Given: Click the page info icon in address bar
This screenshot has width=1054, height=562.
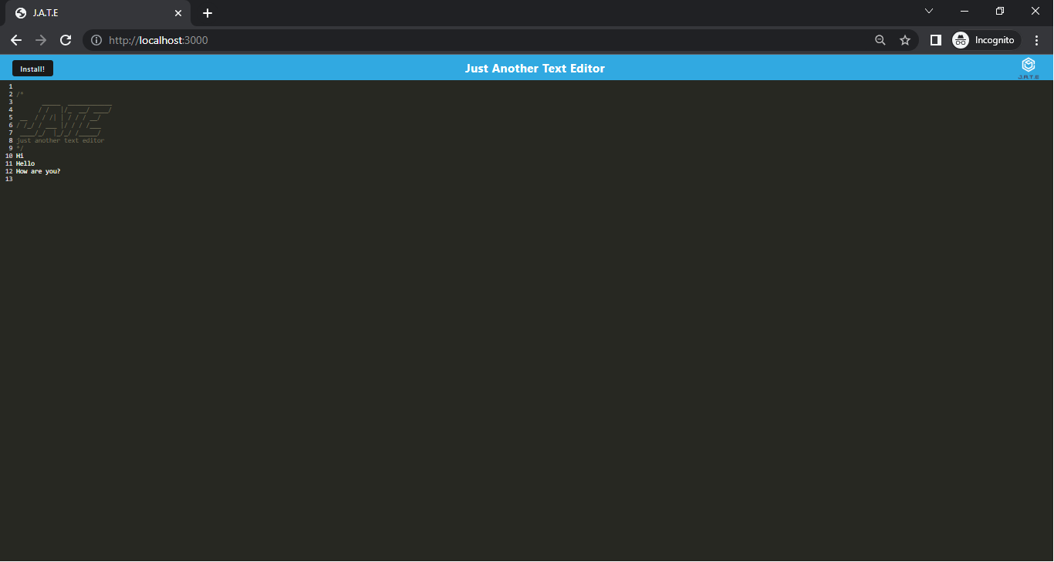Looking at the screenshot, I should pyautogui.click(x=95, y=40).
